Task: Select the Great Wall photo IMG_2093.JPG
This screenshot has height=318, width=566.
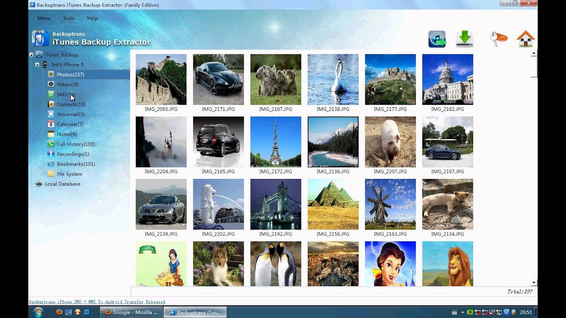Action: pyautogui.click(x=161, y=79)
